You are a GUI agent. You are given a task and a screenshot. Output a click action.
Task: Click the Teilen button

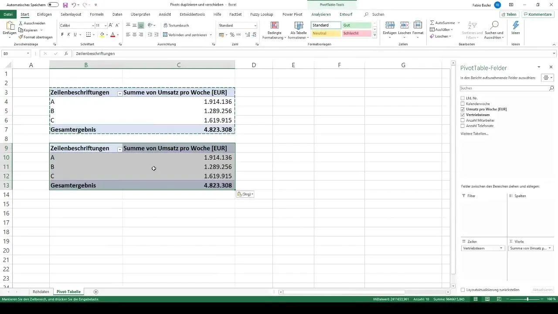(508, 14)
